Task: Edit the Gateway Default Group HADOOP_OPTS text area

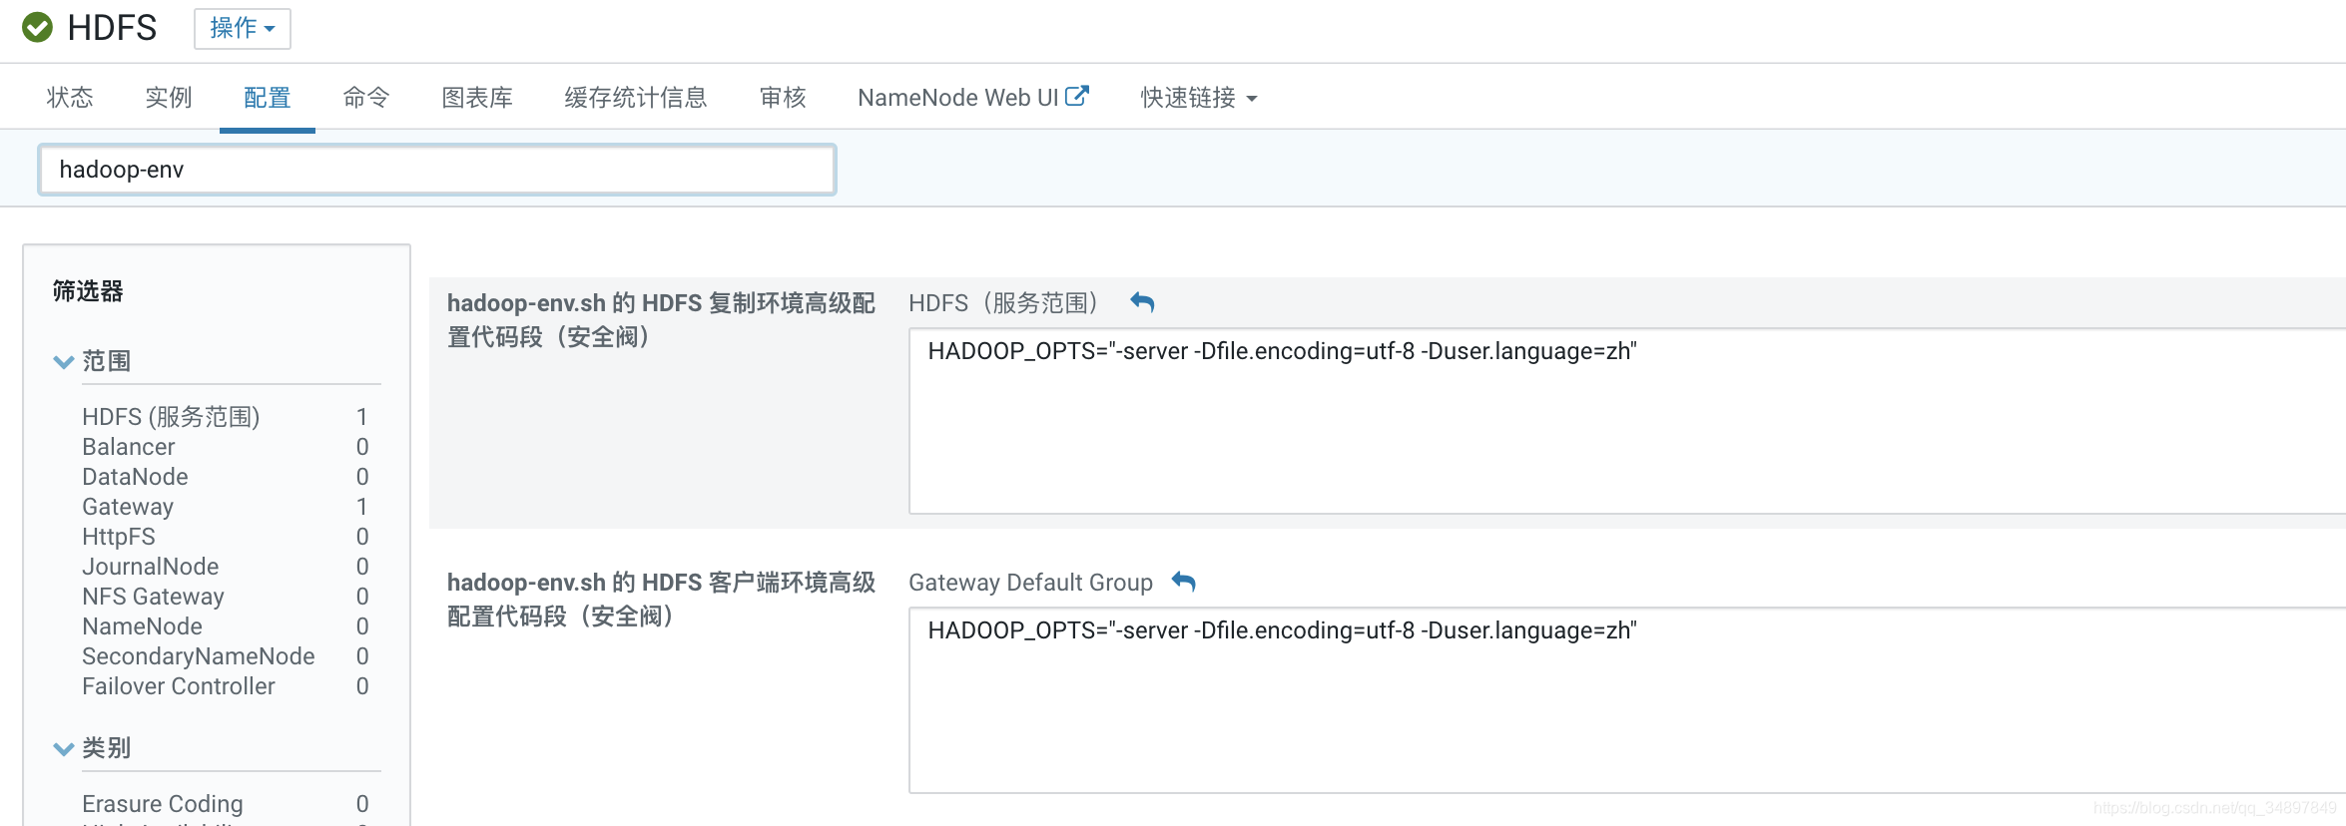Action: coord(1627,700)
